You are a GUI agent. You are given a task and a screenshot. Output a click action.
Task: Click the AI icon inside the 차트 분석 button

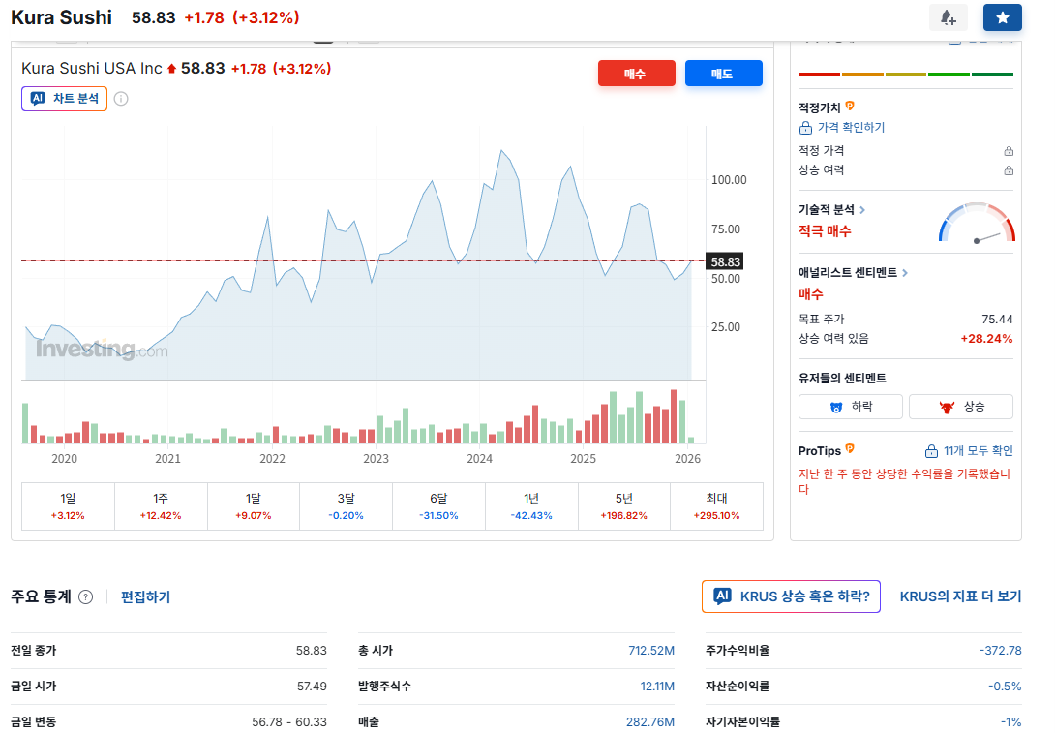(39, 98)
